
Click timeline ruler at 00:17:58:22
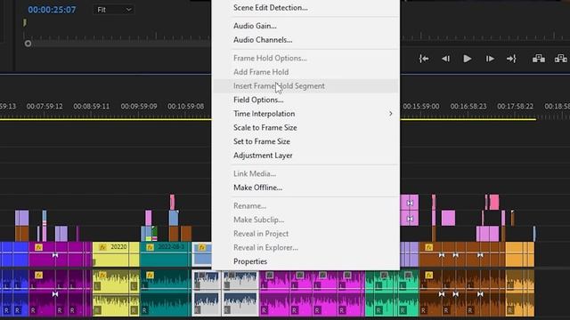point(515,107)
